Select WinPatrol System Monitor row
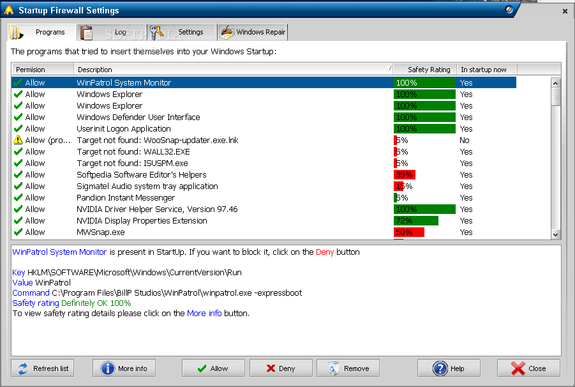 click(x=264, y=82)
